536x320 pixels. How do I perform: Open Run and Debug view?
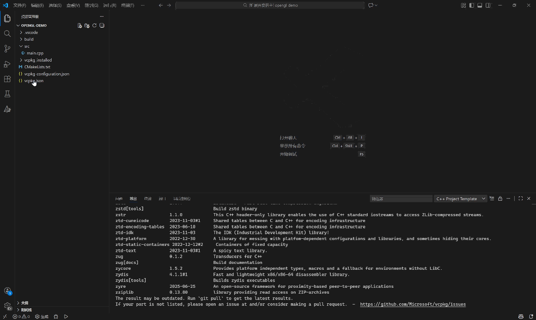click(7, 64)
